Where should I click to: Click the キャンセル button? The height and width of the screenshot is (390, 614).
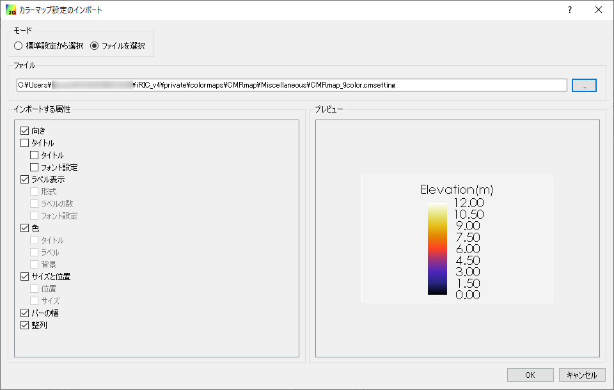(582, 375)
